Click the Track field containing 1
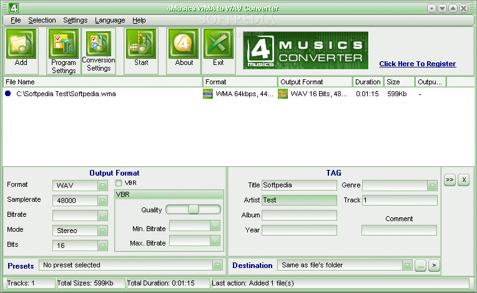 tap(400, 200)
